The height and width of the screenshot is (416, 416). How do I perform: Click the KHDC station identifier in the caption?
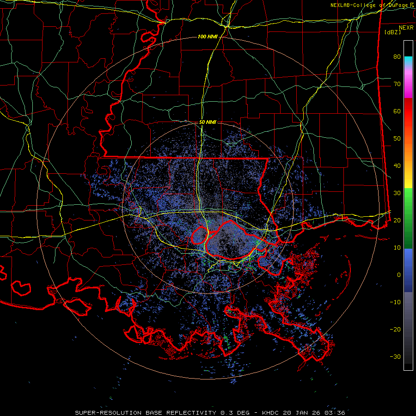click(271, 413)
